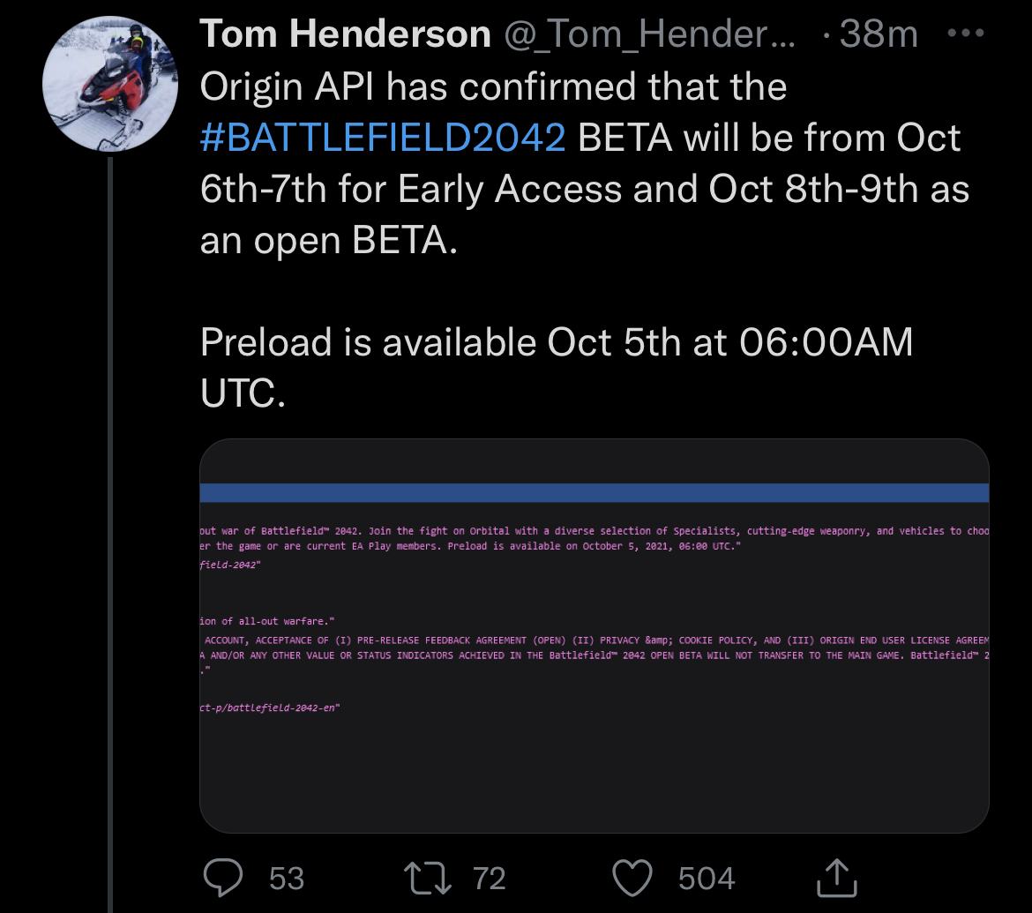Open the three-dot more options menu
The height and width of the screenshot is (913, 1032).
tap(966, 33)
